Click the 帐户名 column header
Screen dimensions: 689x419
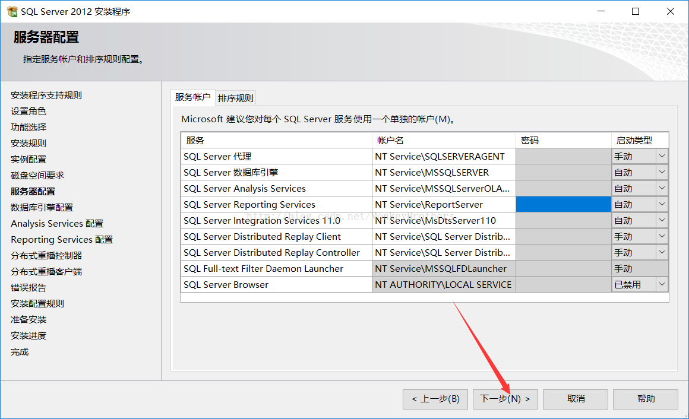444,140
